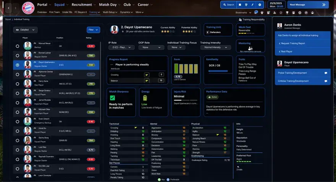
Task: Select Harry Kane radio button
Action: point(17,84)
